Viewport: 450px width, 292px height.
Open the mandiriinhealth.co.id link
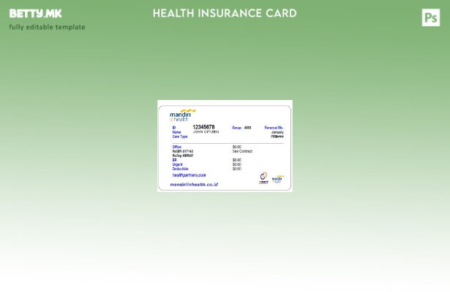[194, 185]
